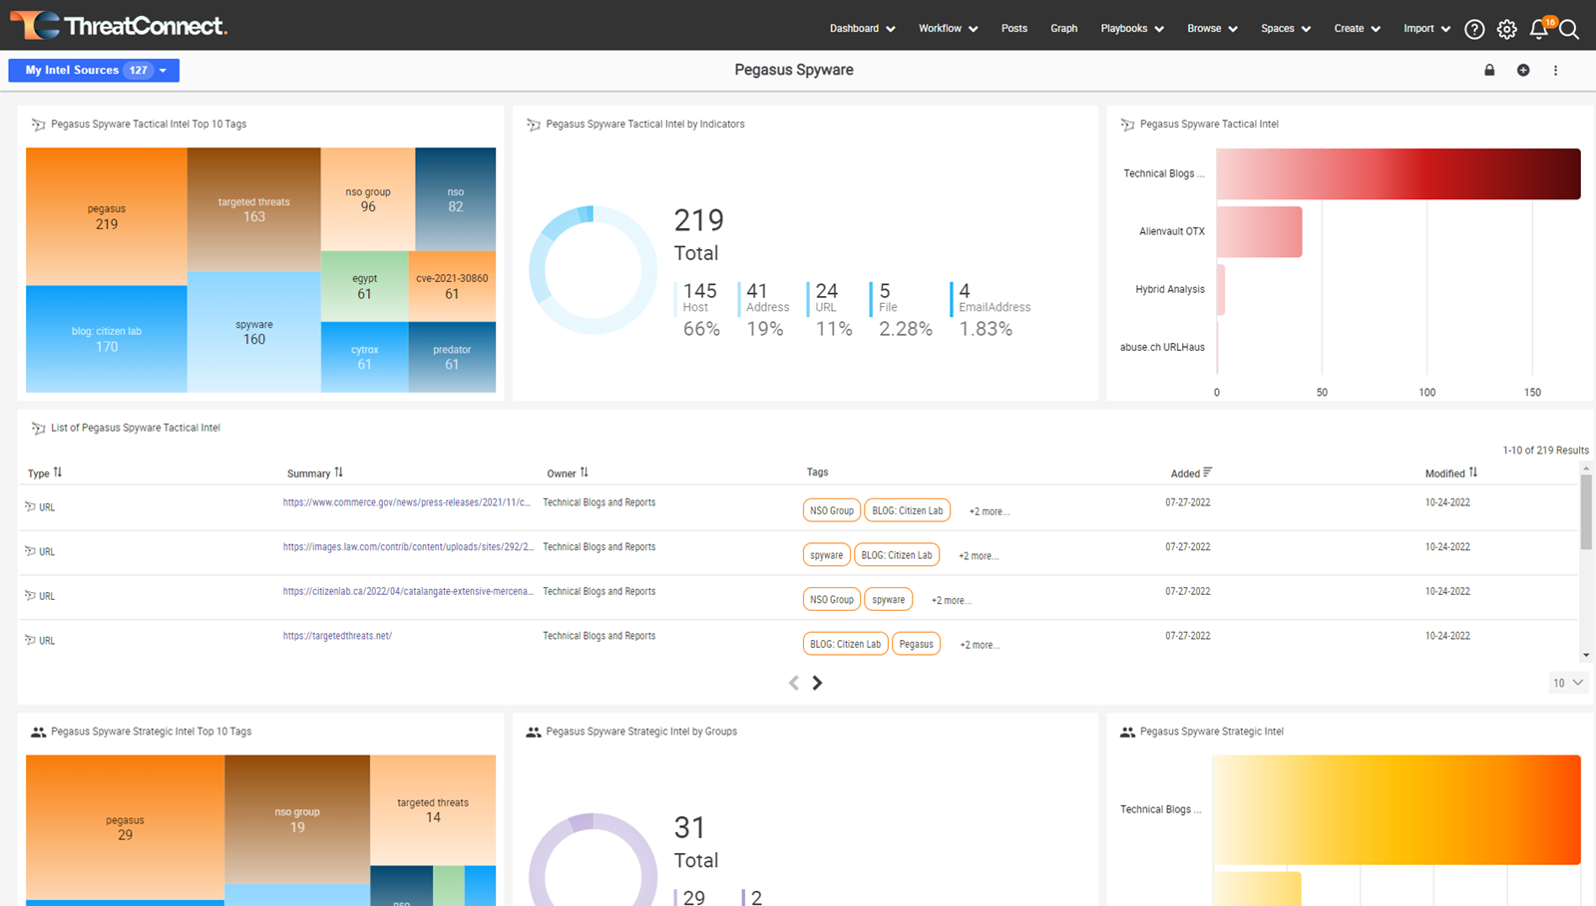Go to the previous results page arrow
Screen dimensions: 1596x906
(x=794, y=683)
